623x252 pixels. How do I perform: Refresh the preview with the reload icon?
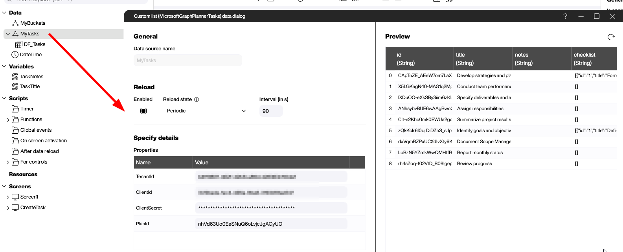point(611,37)
